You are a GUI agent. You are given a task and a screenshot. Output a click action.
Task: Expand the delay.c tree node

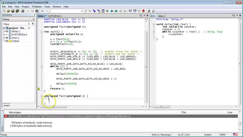7,31
